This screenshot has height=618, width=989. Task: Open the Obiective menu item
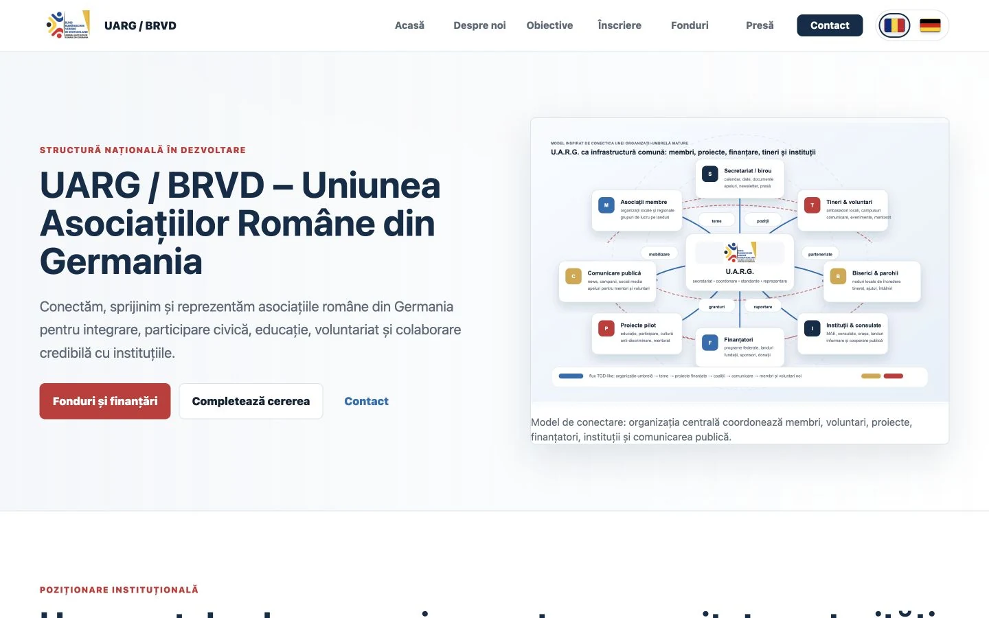(549, 25)
